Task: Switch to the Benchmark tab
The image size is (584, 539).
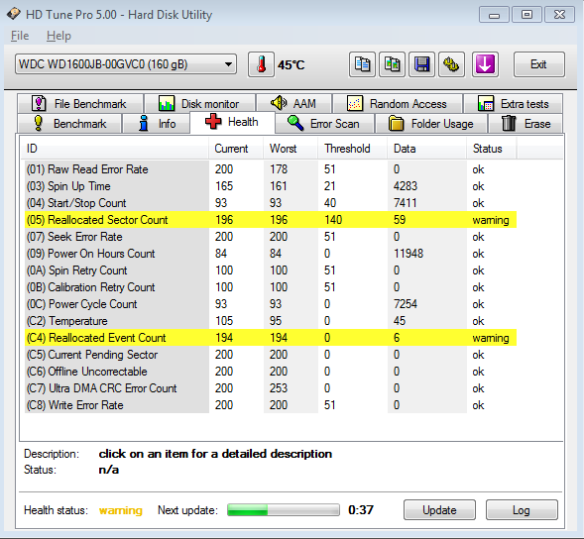Action: (x=69, y=123)
